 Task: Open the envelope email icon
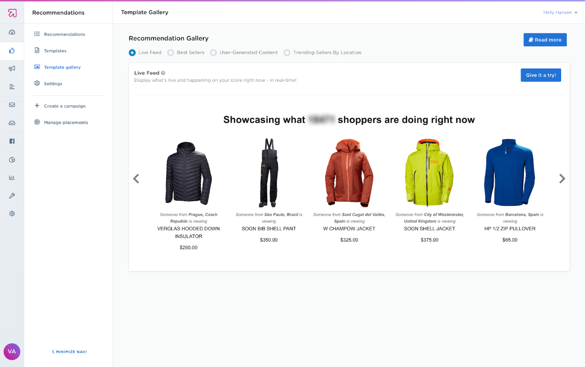[x=12, y=105]
